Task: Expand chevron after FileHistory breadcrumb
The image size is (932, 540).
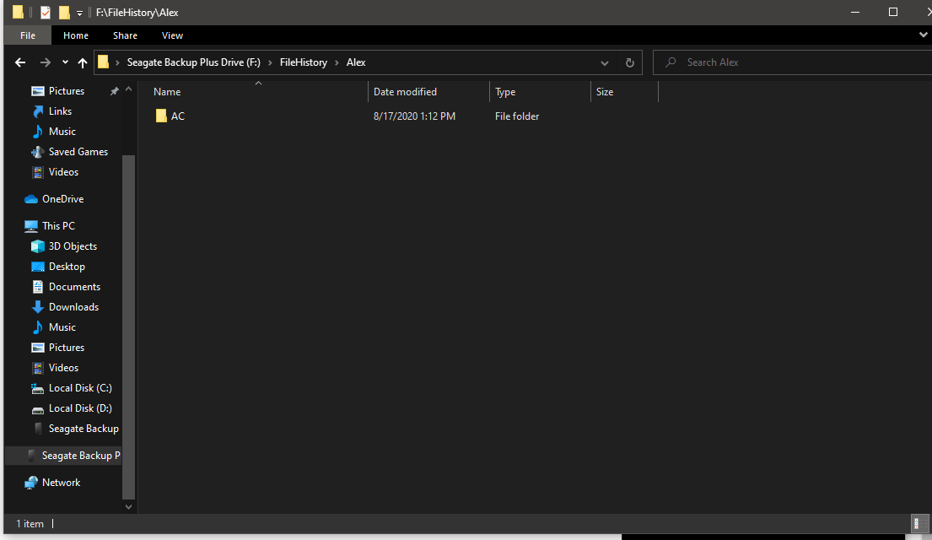Action: (x=337, y=62)
